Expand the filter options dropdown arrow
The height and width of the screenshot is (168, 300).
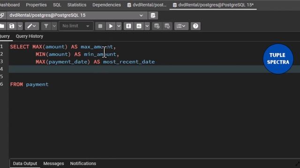54,26
